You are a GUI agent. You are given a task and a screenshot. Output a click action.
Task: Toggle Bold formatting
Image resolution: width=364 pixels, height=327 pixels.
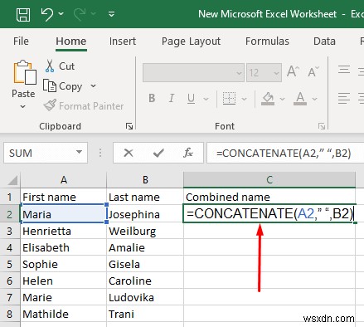pos(152,98)
